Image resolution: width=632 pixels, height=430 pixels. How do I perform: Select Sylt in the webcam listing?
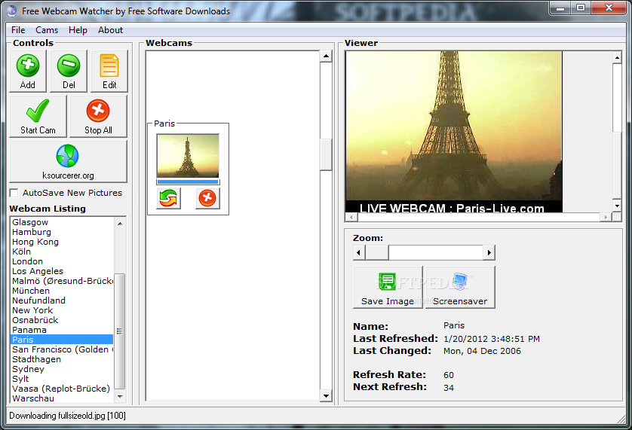click(62, 379)
